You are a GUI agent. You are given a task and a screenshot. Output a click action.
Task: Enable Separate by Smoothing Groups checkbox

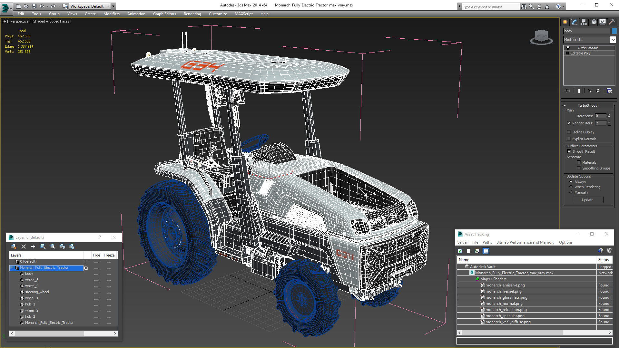[579, 168]
